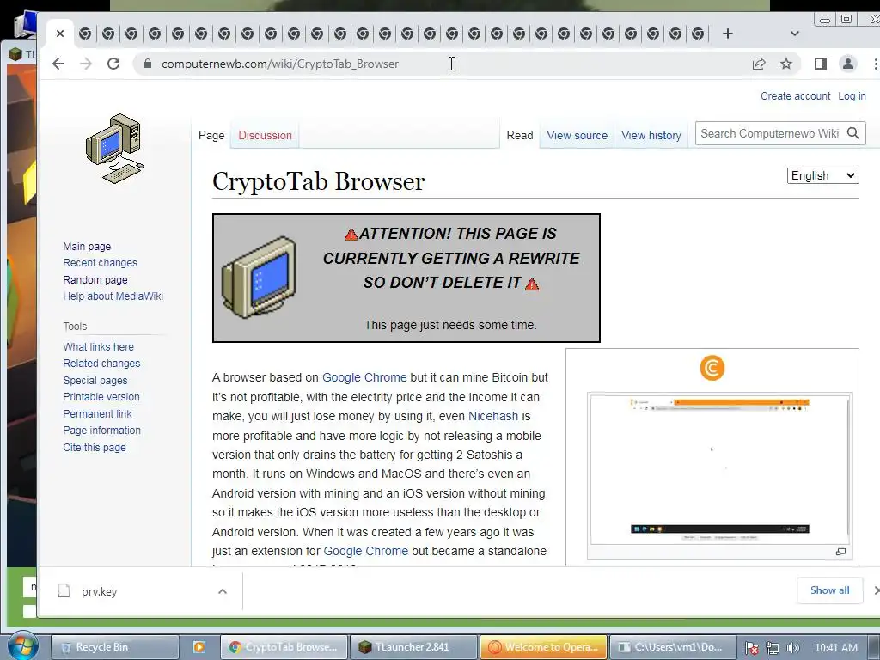This screenshot has height=660, width=880.
Task: Switch to the Discussion tab
Action: coord(265,135)
